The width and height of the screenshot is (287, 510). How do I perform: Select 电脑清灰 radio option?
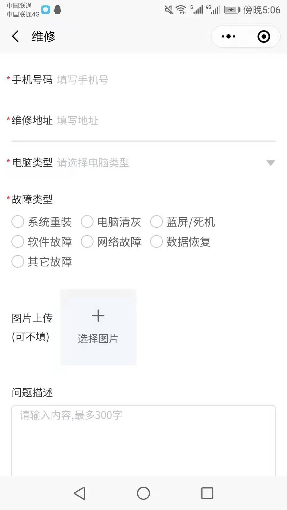click(x=87, y=222)
